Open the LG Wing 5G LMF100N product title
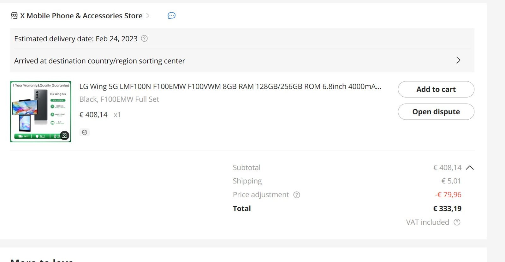The height and width of the screenshot is (262, 505). (x=230, y=86)
